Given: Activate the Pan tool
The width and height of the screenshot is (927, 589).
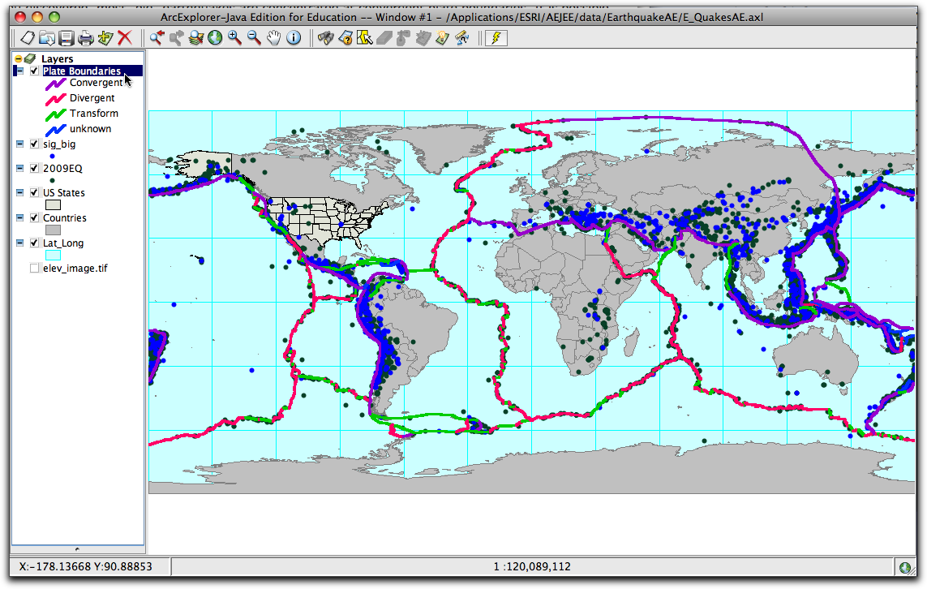Looking at the screenshot, I should point(273,38).
